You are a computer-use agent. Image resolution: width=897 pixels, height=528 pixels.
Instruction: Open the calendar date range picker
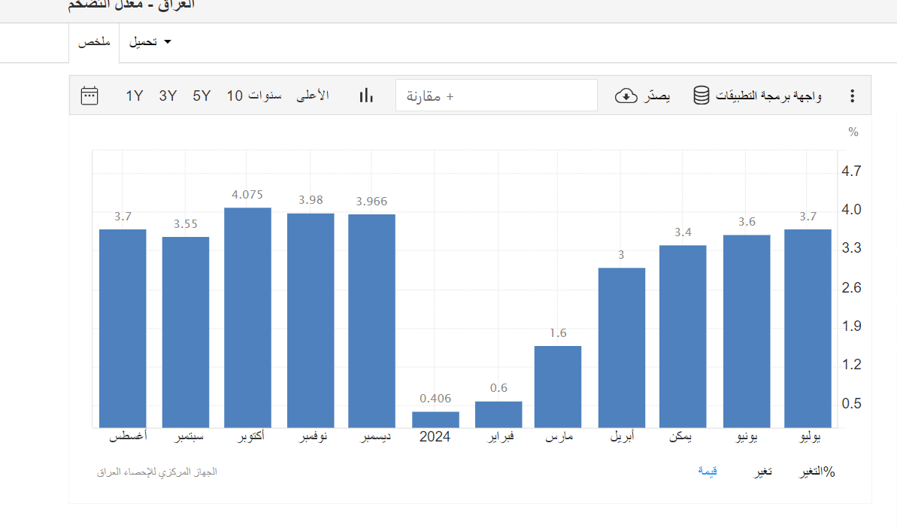click(89, 96)
